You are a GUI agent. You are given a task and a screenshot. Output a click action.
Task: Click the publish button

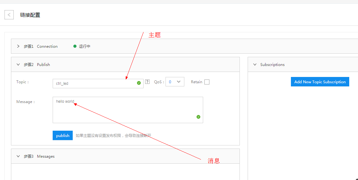point(63,135)
